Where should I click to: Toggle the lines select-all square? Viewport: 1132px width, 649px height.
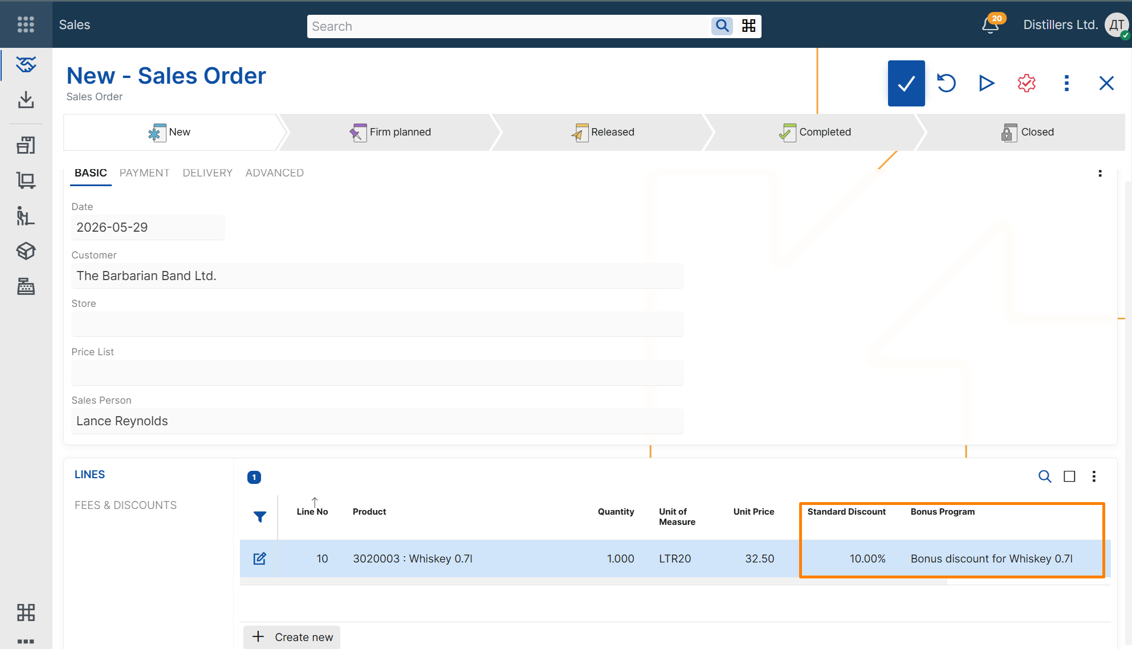(1069, 477)
